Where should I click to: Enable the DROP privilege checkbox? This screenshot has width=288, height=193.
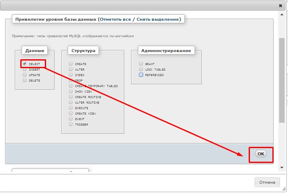pos(71,80)
